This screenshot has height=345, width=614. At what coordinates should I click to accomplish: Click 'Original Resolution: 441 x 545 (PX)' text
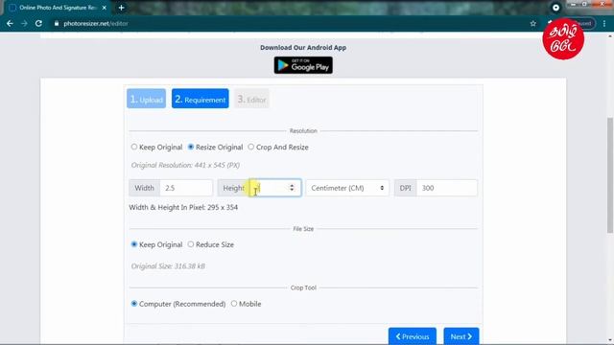(x=185, y=166)
